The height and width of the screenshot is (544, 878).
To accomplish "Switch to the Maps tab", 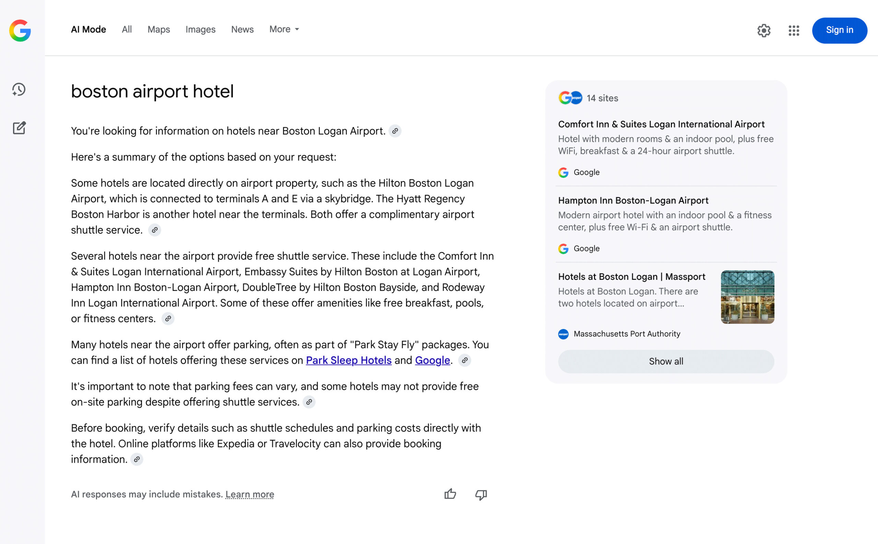I will pos(158,29).
